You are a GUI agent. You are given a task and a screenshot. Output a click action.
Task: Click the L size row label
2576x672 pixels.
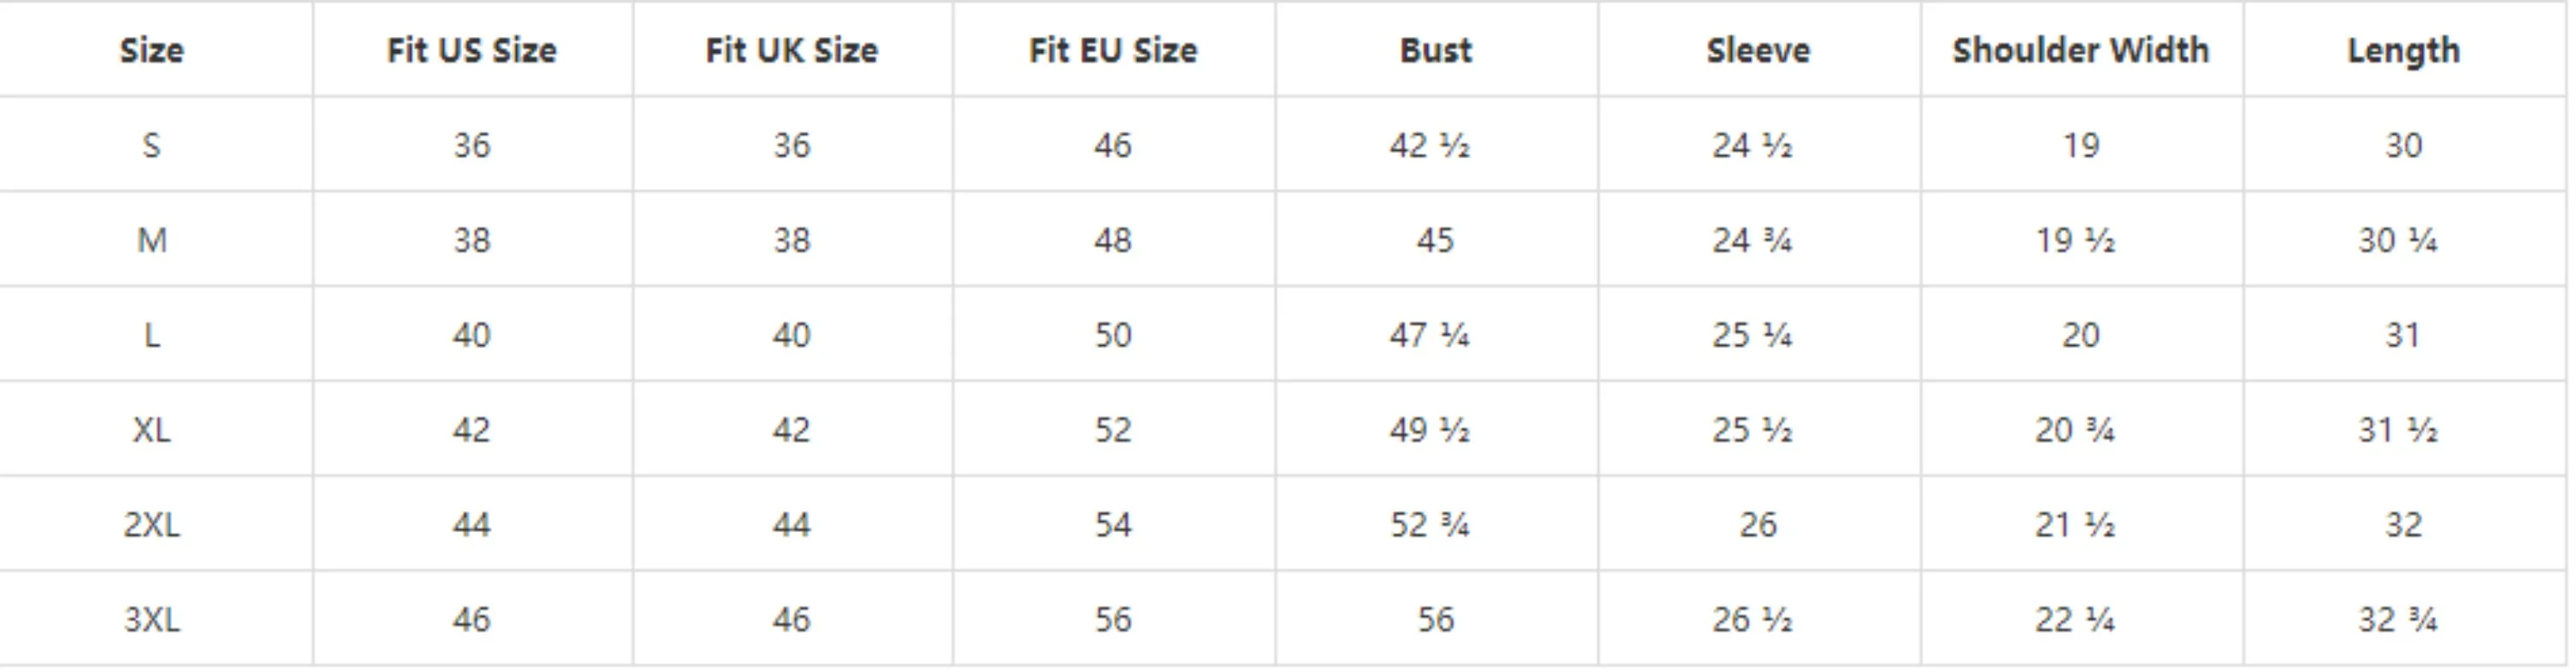coord(152,335)
